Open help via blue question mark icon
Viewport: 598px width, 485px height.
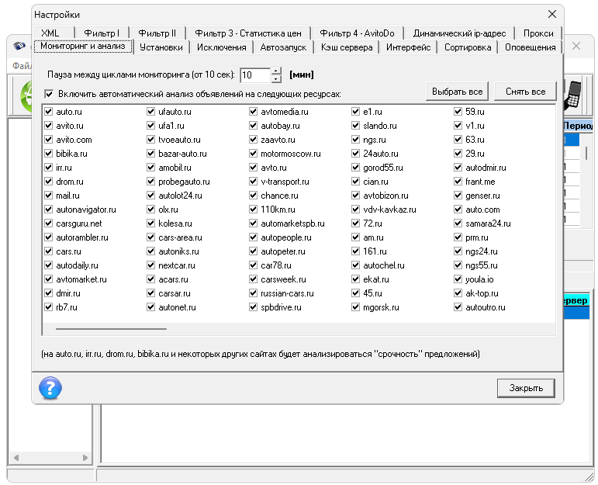coord(50,388)
